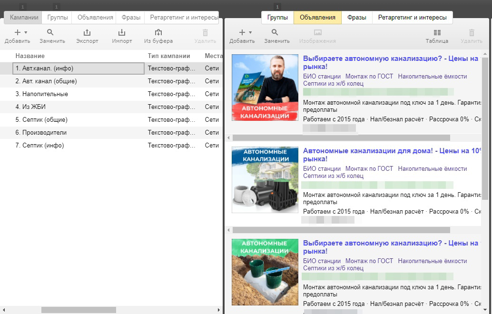Screen dimensions: 492x314
Task: Open dropdown arrow next to campaigns Добавить
Action: point(26,32)
